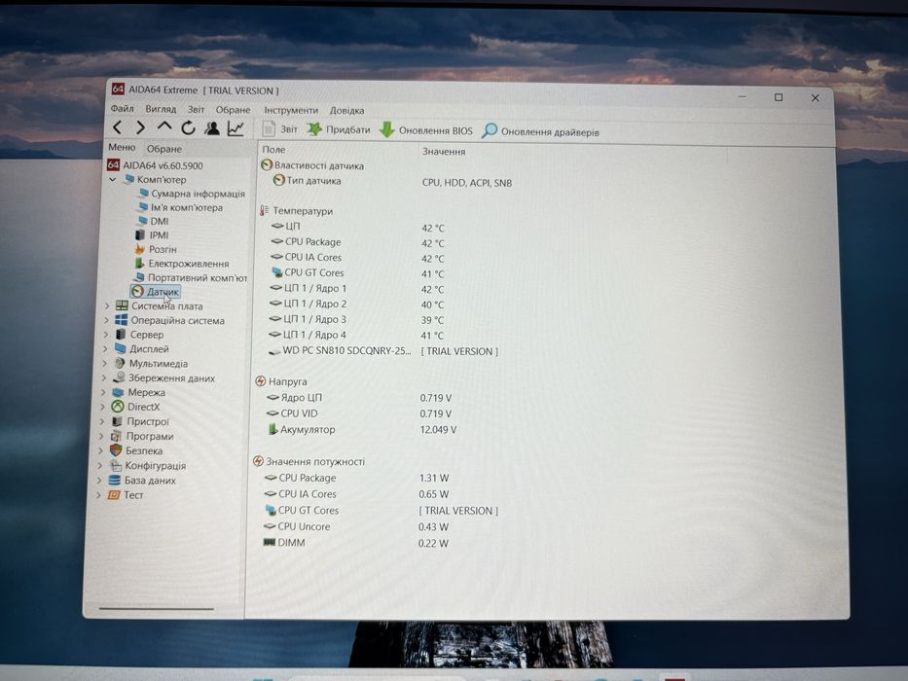Expand the Дисплей node
Viewport: 908px width, 681px height.
(105, 348)
